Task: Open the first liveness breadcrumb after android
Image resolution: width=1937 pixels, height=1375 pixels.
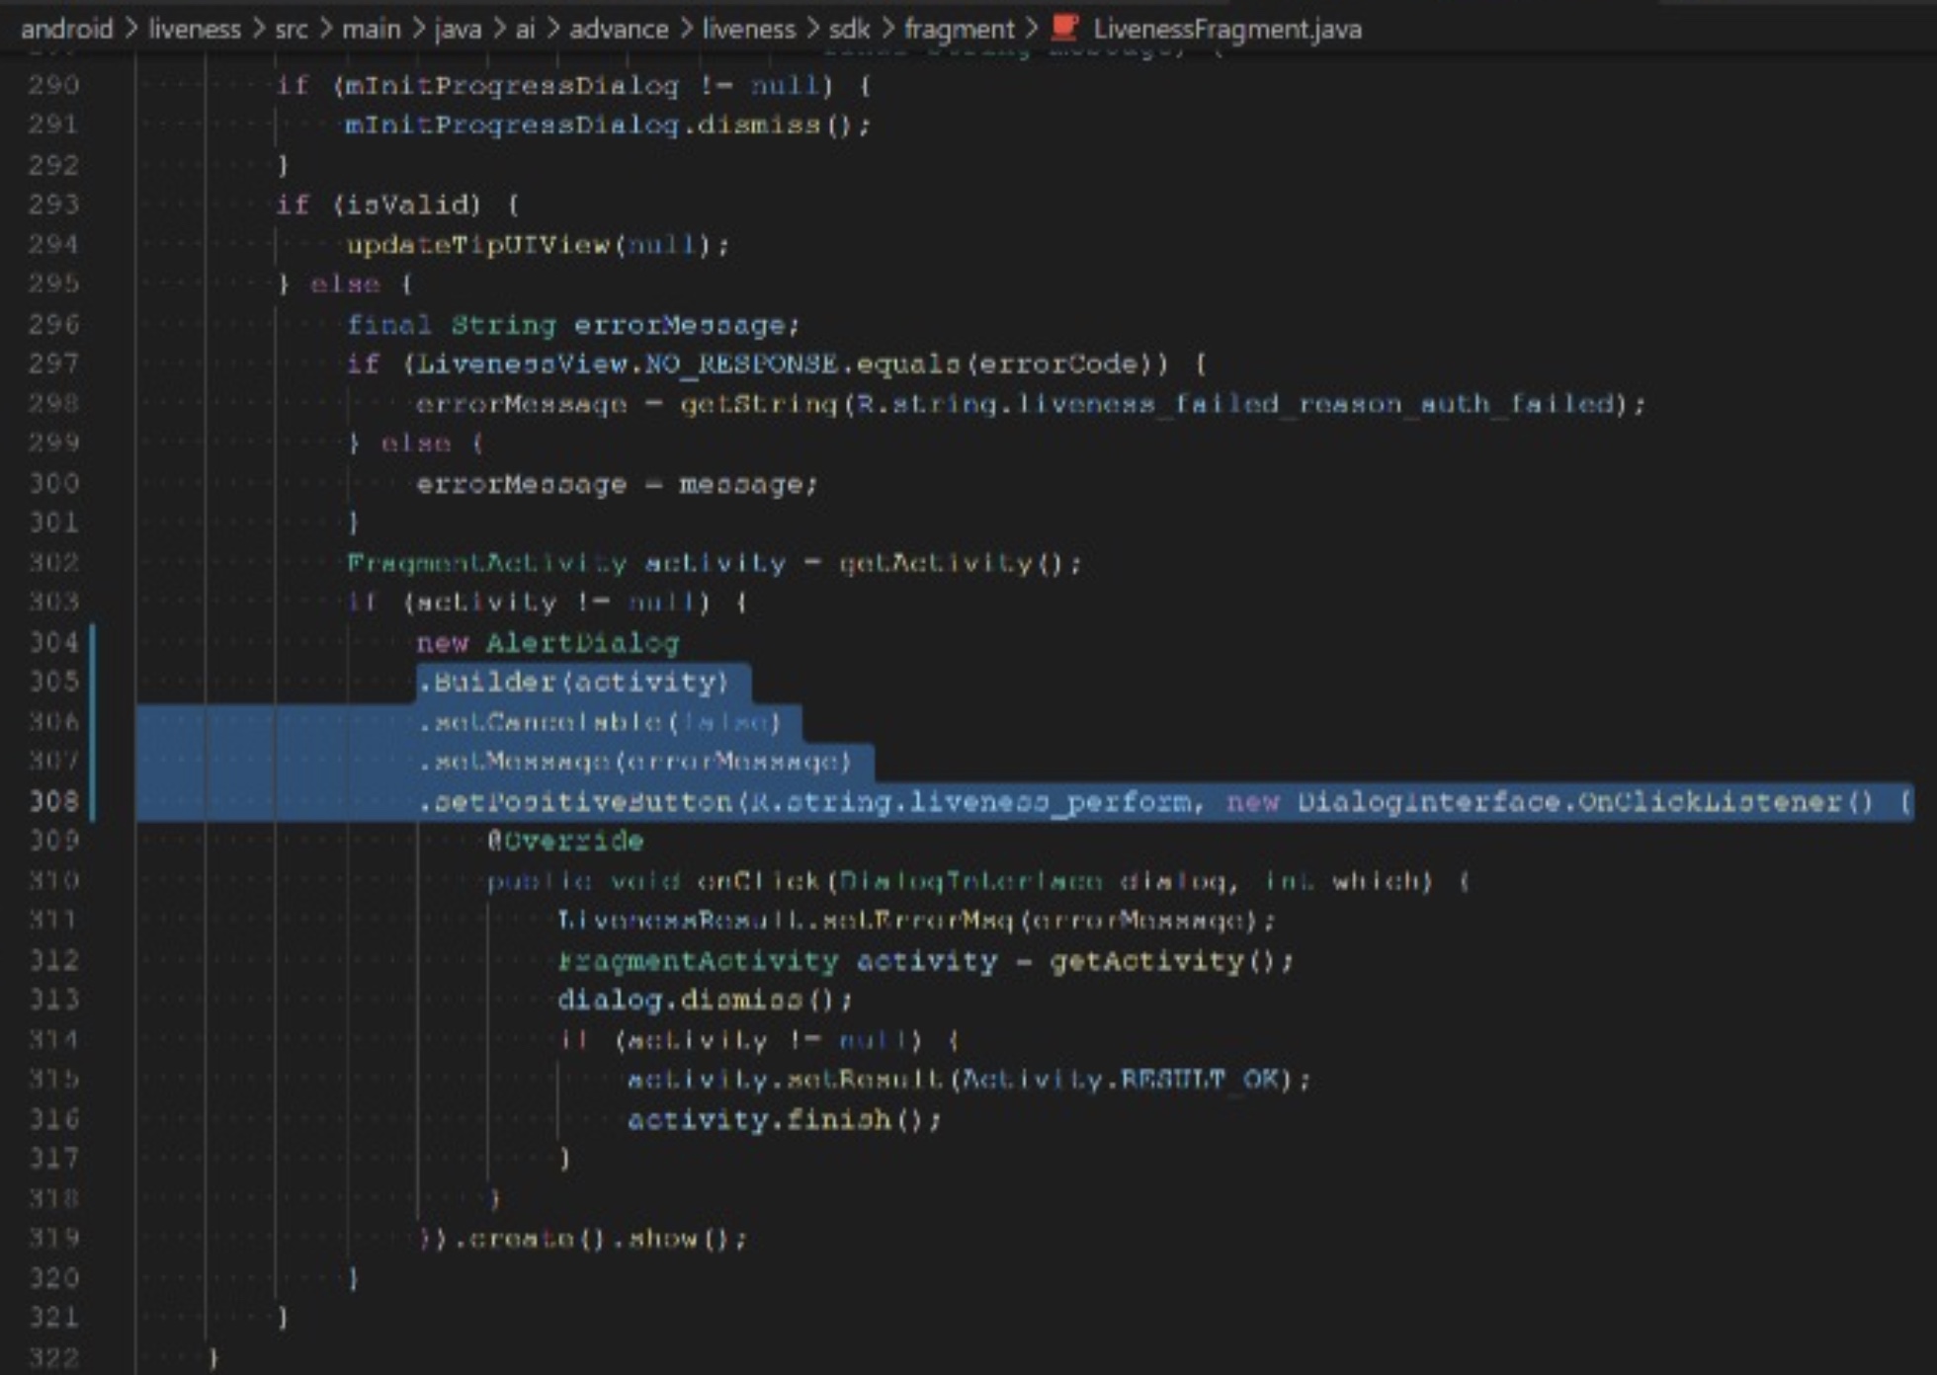Action: [x=194, y=29]
